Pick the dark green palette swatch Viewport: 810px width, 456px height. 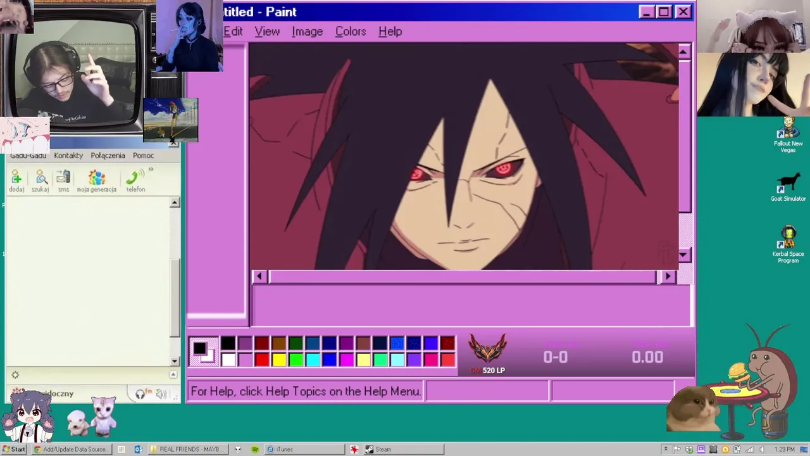296,343
